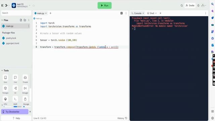The width and height of the screenshot is (215, 121).
Task: Open the Git tool
Action: tap(15, 89)
